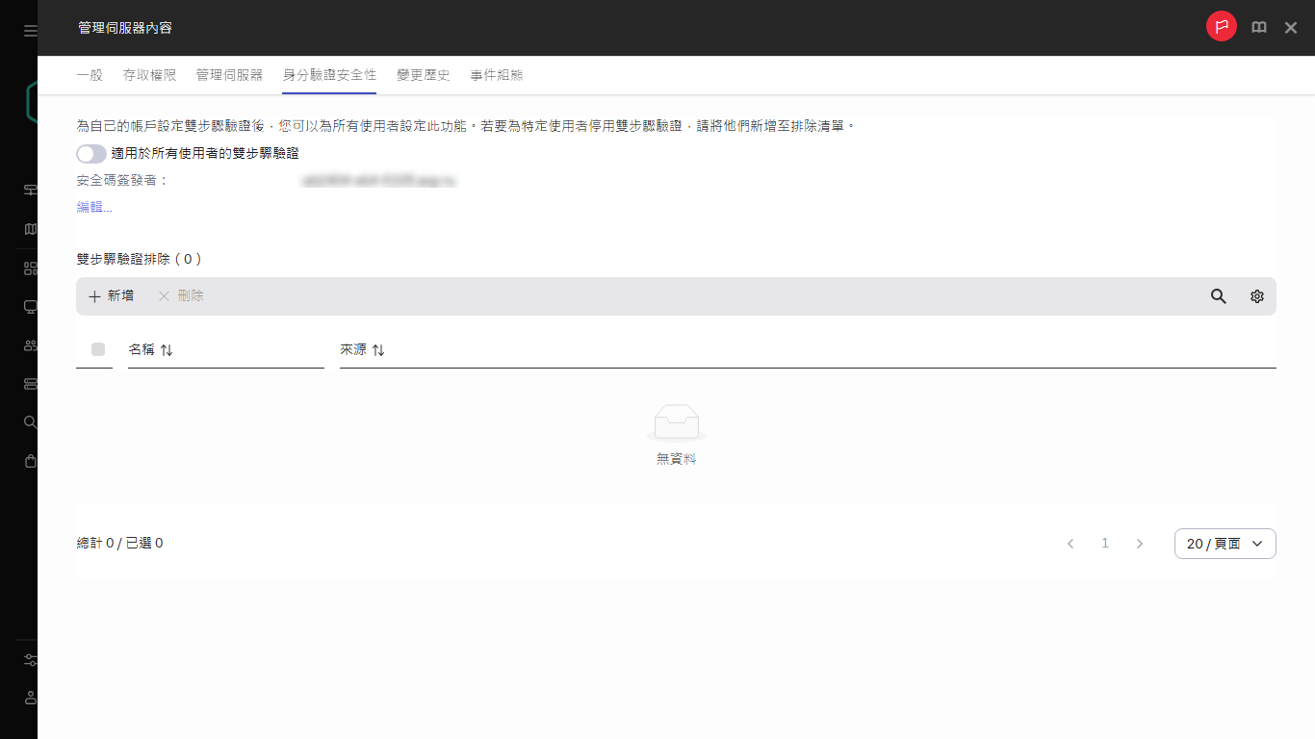Sort the 名稱 column with its arrows

click(166, 349)
